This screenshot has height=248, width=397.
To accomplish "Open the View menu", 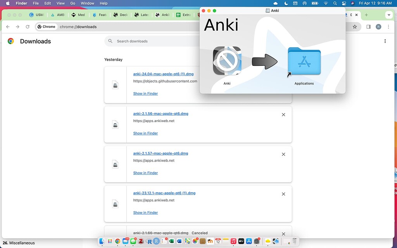I will 60,3.
